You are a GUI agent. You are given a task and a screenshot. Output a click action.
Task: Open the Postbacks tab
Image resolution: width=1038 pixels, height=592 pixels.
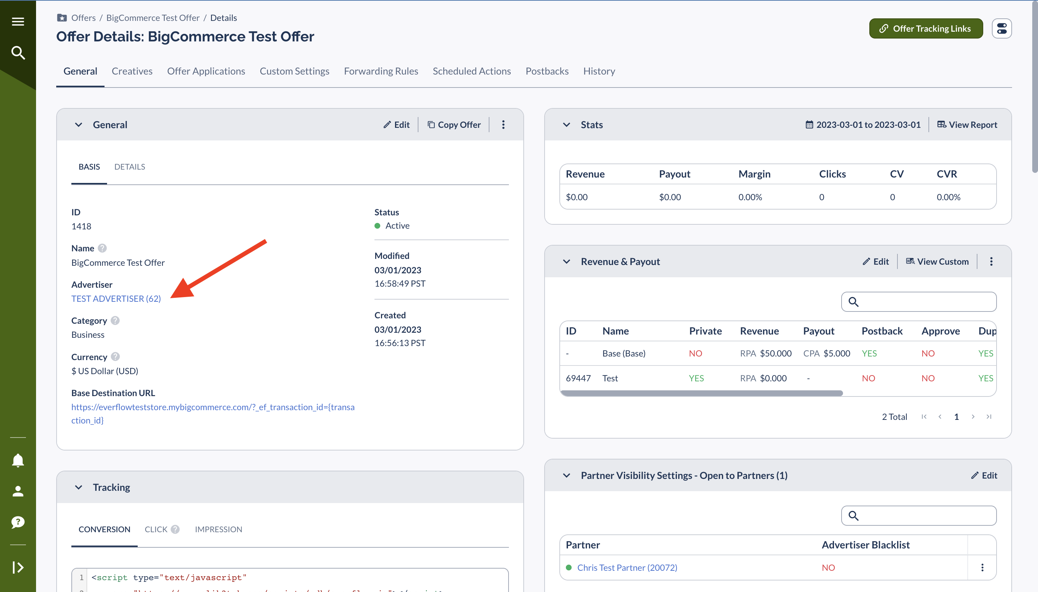[547, 71]
